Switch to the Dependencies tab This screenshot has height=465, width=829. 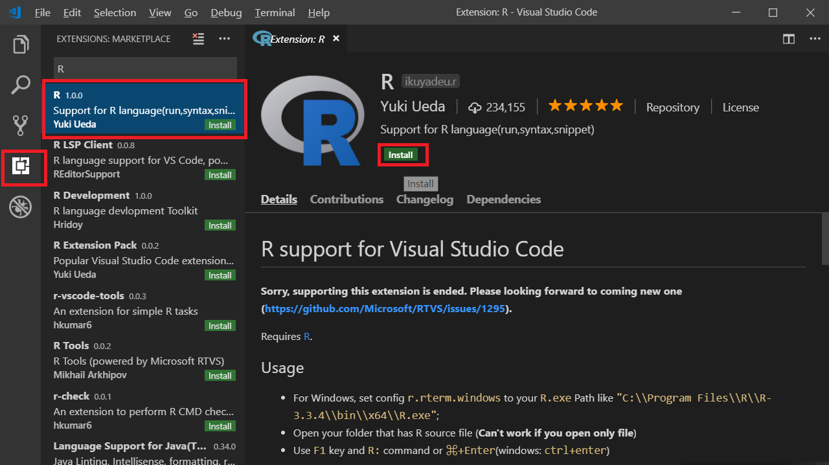(503, 199)
